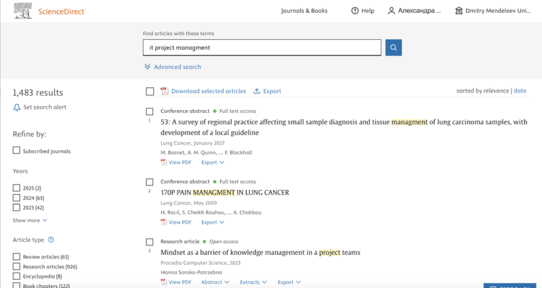The height and width of the screenshot is (288, 542).
Task: Open the user account profile icon
Action: (x=392, y=11)
